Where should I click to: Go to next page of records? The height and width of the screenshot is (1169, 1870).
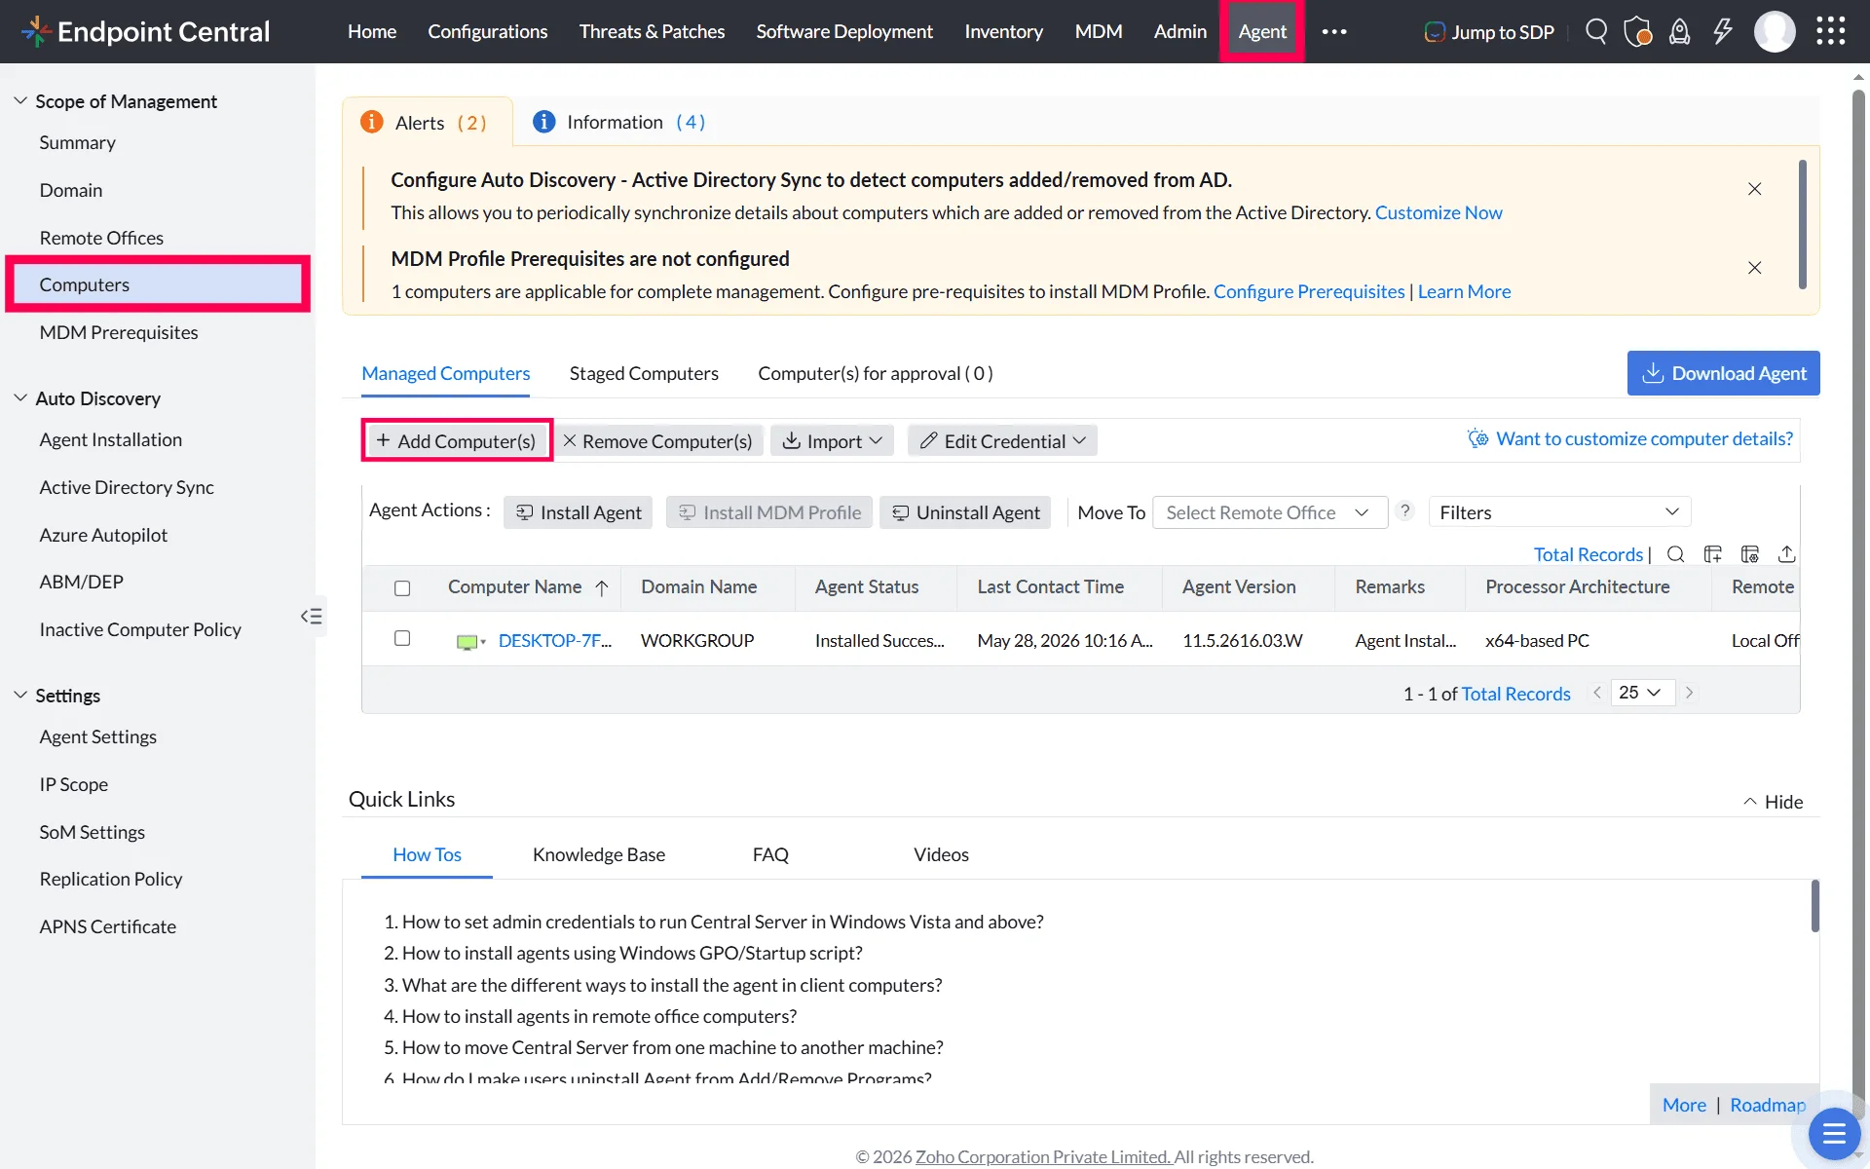1690,693
